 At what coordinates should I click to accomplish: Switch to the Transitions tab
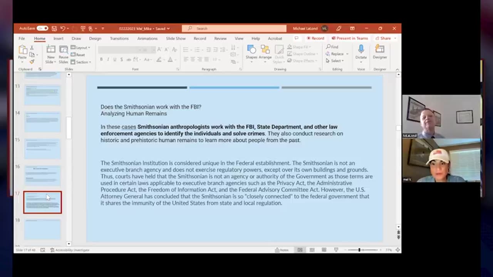[x=119, y=38]
